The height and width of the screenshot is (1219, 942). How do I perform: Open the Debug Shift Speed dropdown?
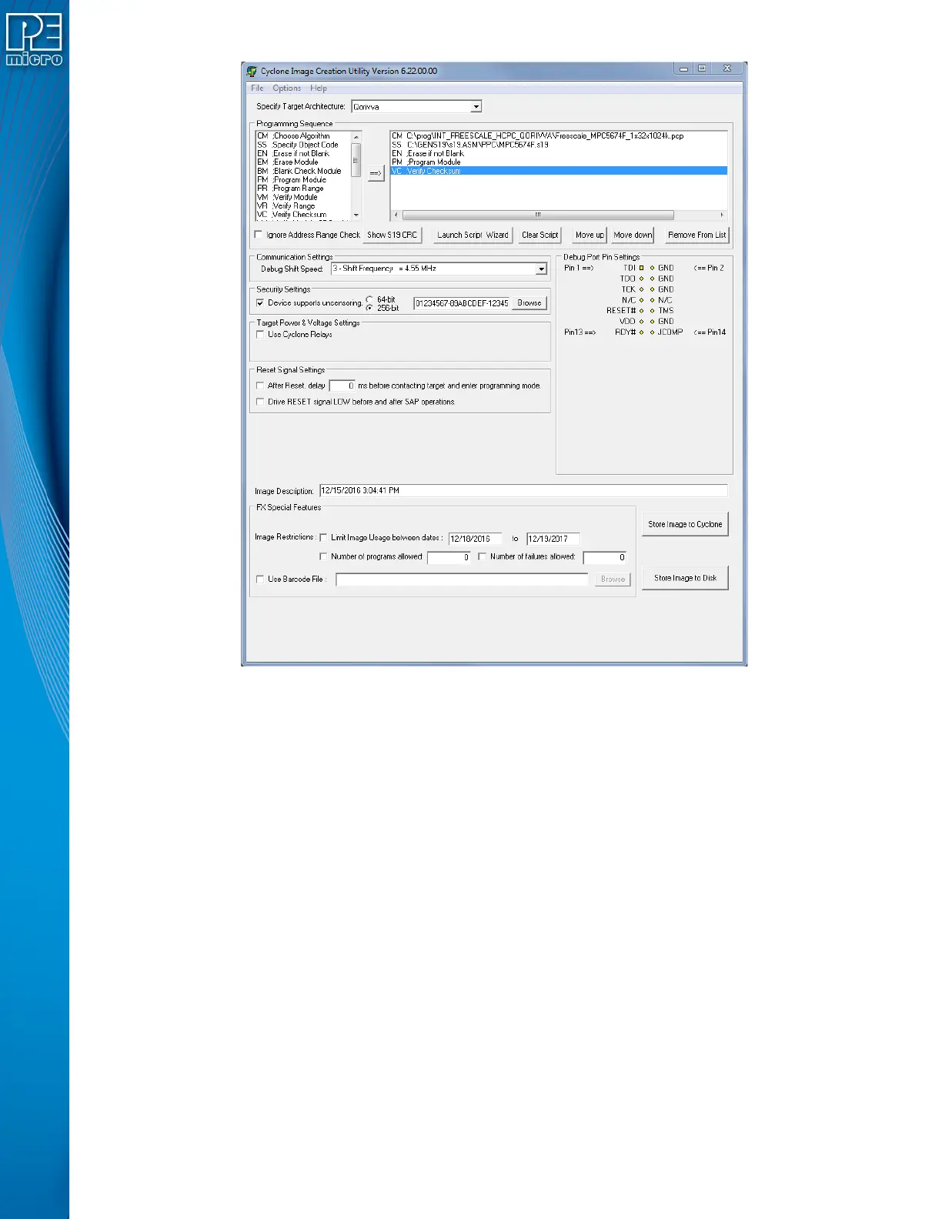click(541, 269)
